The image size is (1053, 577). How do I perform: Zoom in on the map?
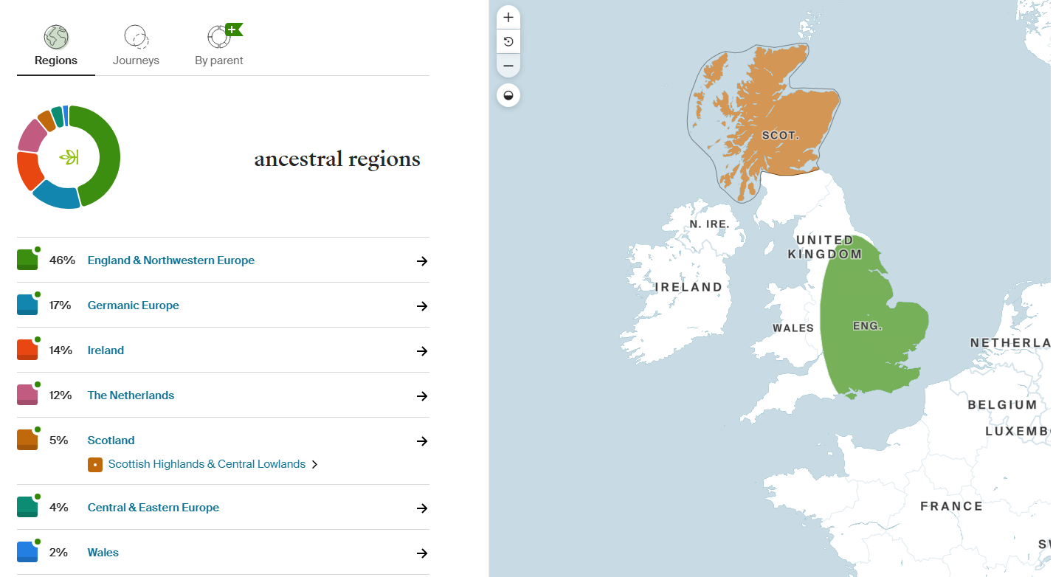coord(508,17)
